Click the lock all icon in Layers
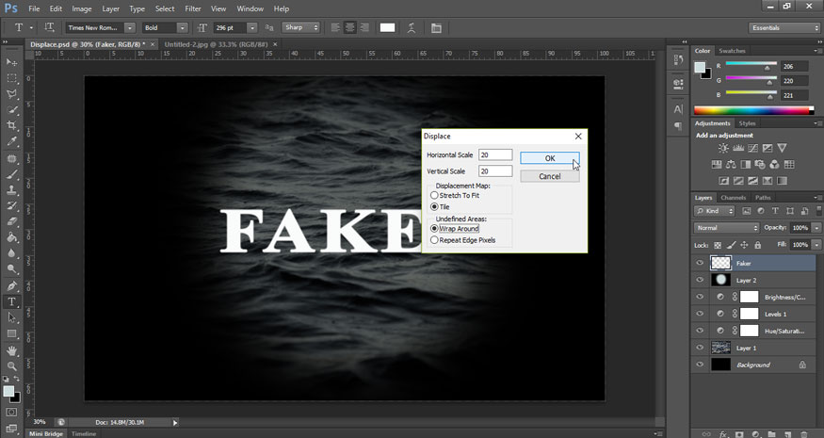Screen dimensions: 824x438 758,245
